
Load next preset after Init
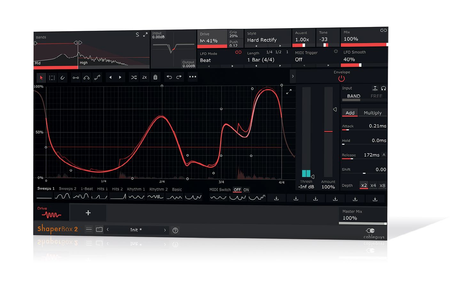click(x=165, y=230)
